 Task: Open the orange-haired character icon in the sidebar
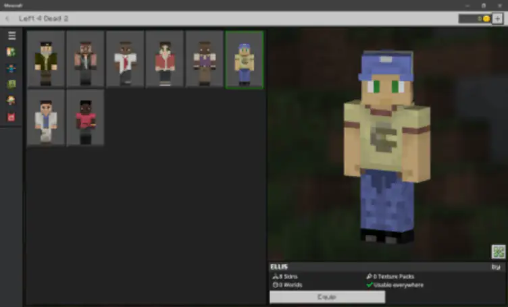11,101
